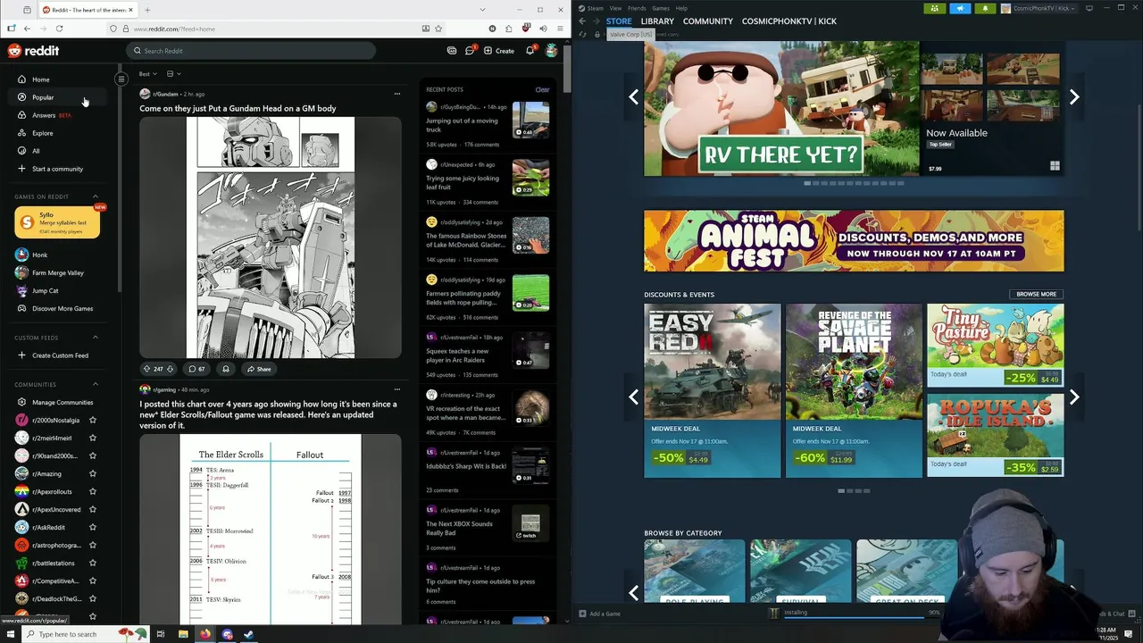Go back in the Firefox browser
1143x643 pixels.
27,29
